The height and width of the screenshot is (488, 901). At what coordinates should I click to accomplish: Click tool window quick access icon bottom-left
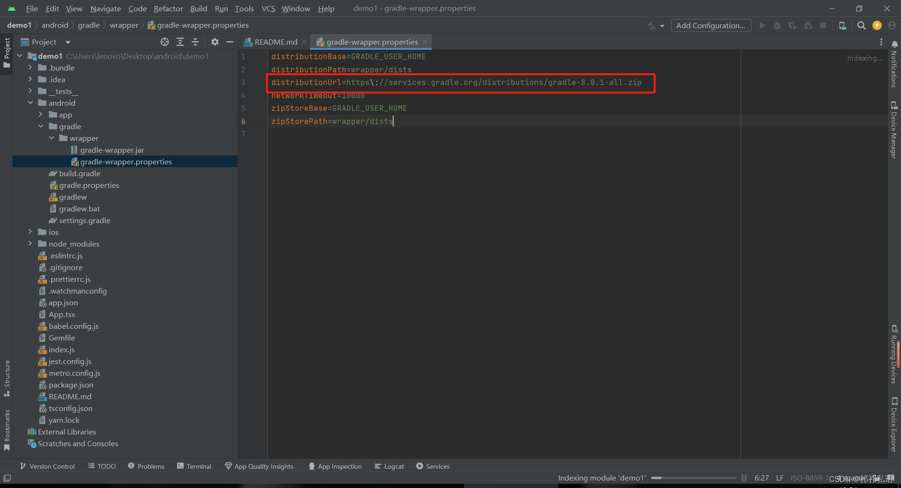[7, 478]
